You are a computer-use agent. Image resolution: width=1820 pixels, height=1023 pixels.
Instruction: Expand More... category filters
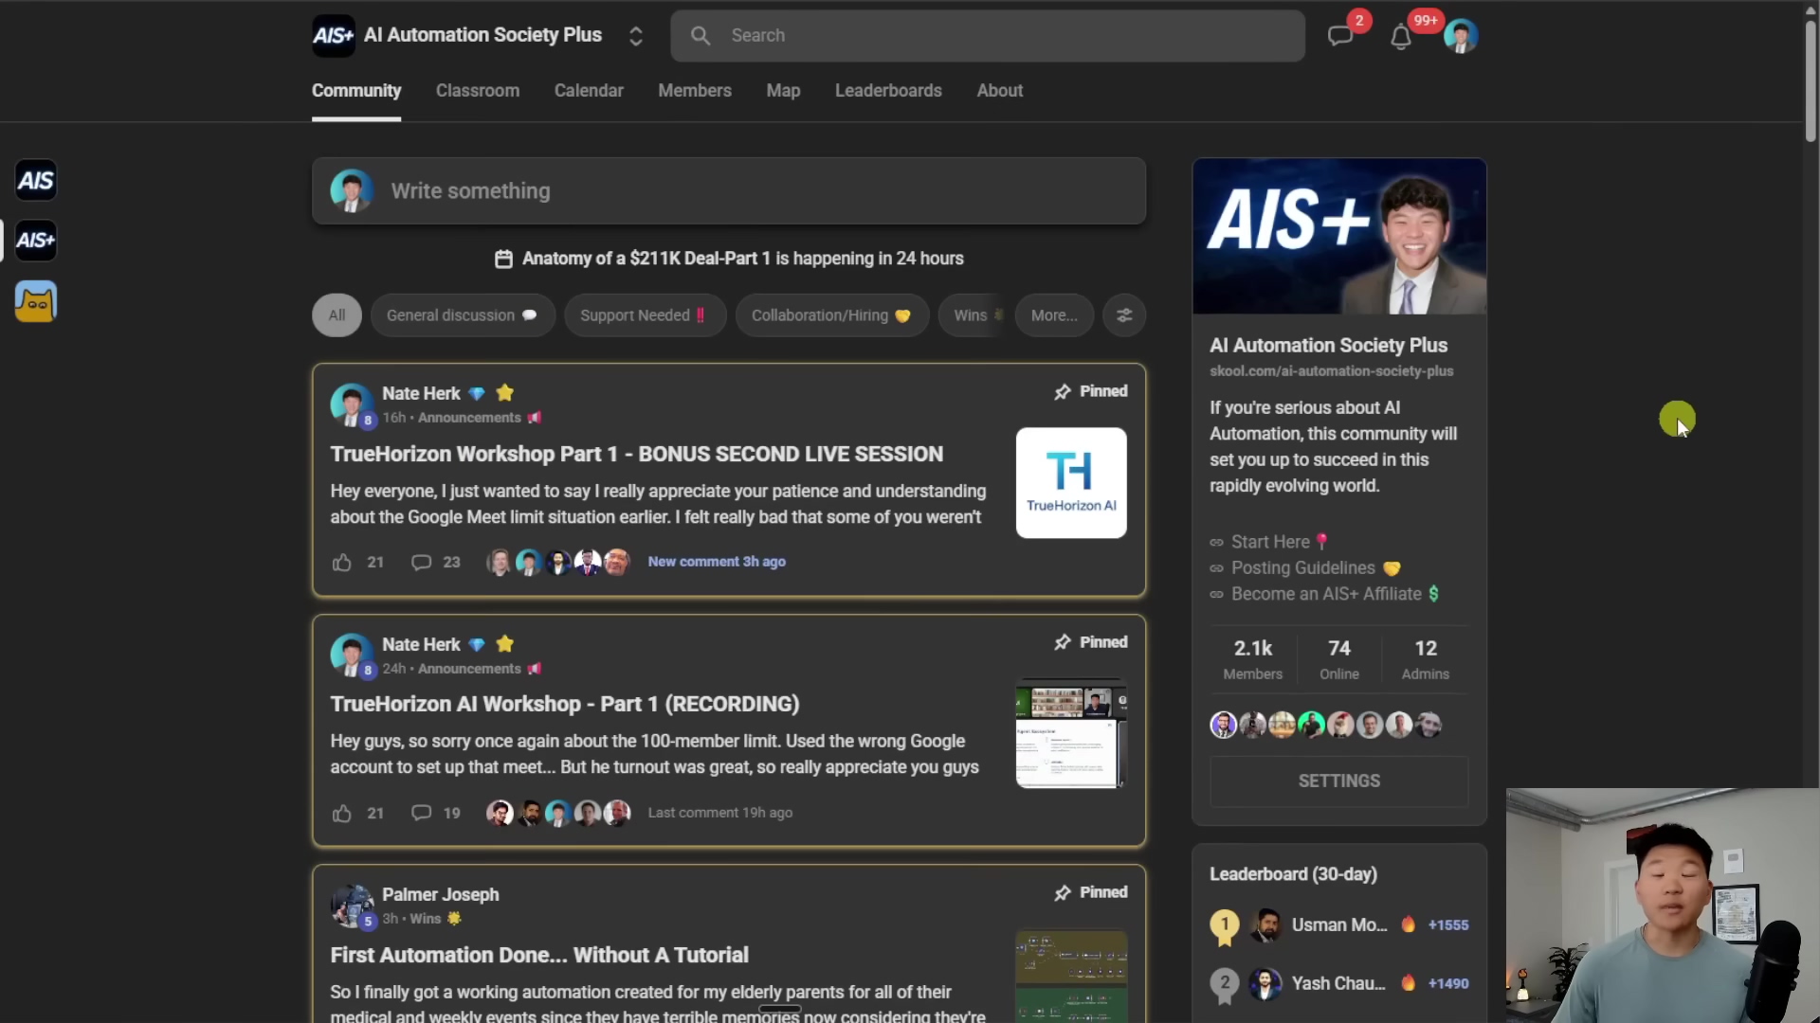tap(1054, 315)
